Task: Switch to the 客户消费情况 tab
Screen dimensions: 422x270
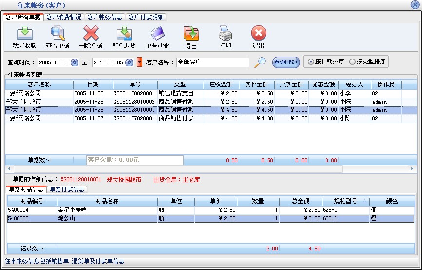Action: click(64, 17)
